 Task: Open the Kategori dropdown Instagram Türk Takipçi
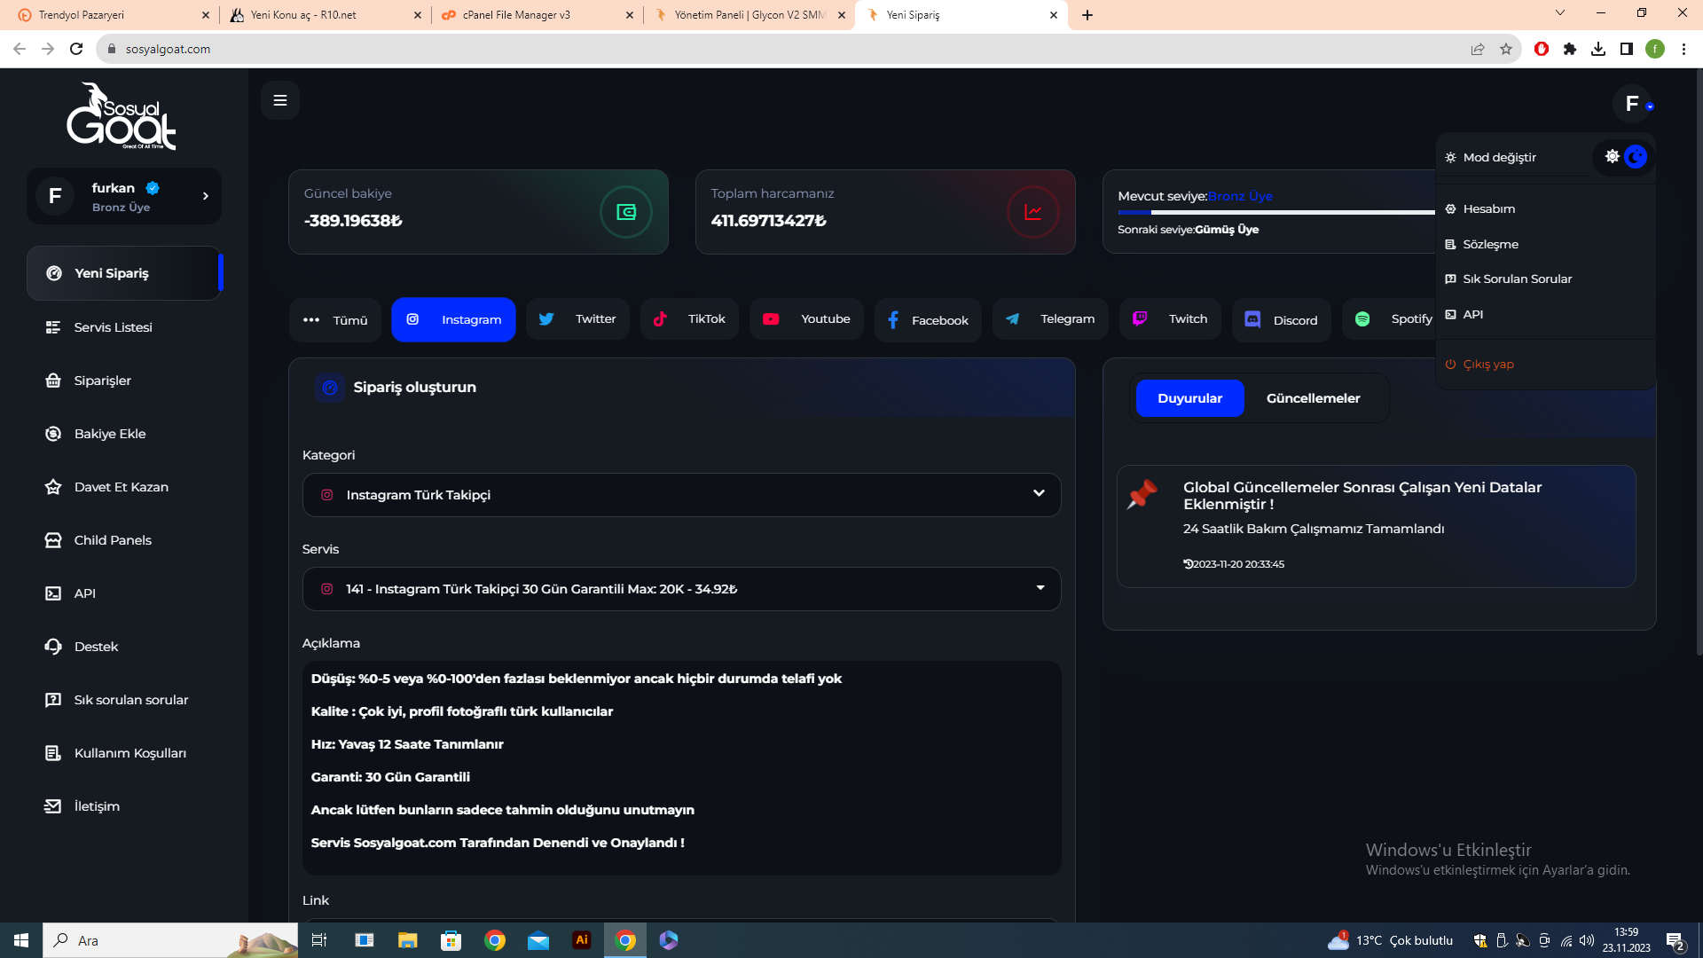[x=681, y=495]
